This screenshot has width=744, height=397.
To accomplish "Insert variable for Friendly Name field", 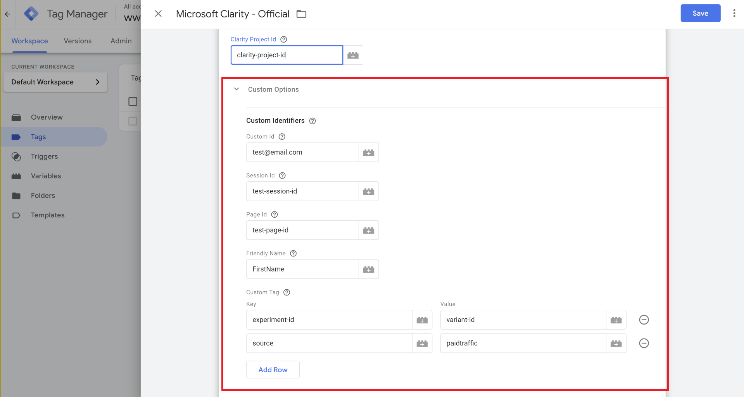I will (369, 269).
